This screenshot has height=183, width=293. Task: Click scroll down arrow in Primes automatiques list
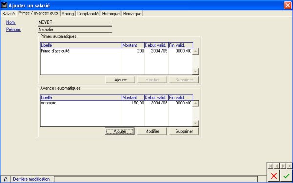click(x=196, y=71)
